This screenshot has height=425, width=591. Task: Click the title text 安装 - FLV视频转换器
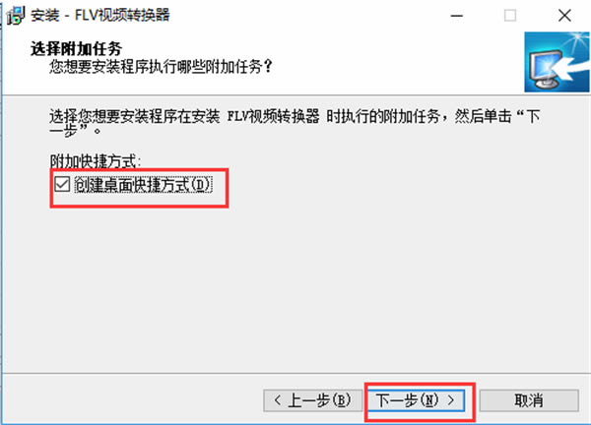100,15
